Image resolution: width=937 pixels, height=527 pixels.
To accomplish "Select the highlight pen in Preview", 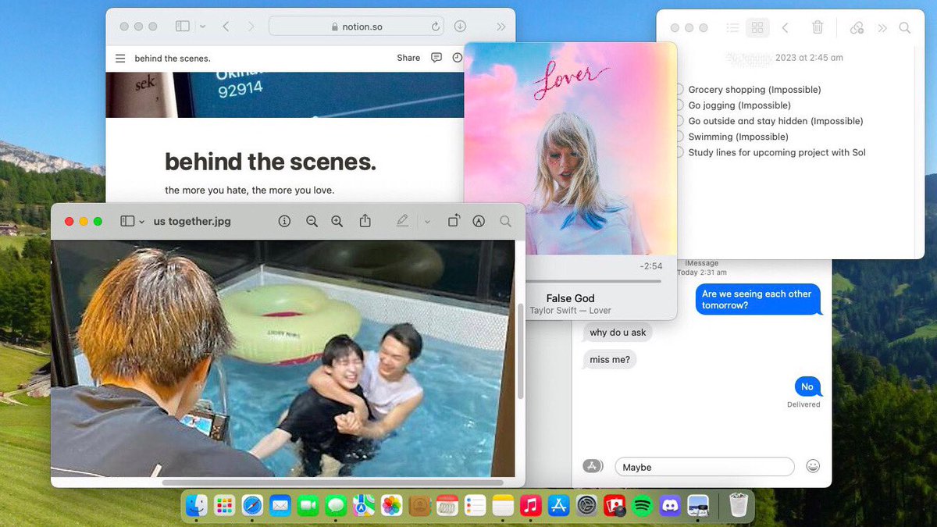I will (x=402, y=221).
